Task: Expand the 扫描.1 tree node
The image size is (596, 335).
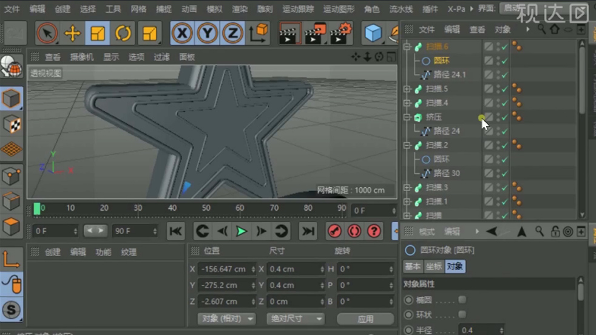Action: click(x=407, y=201)
